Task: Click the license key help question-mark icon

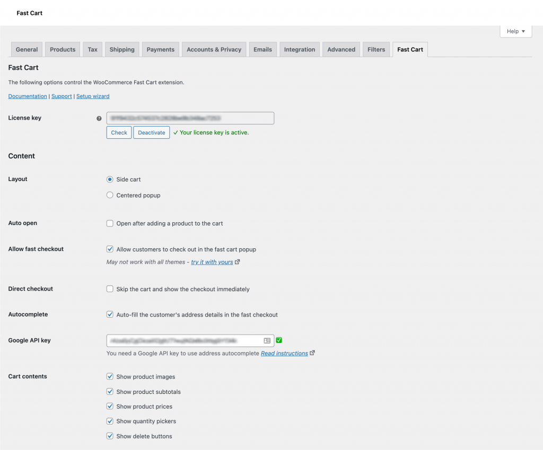Action: click(99, 119)
